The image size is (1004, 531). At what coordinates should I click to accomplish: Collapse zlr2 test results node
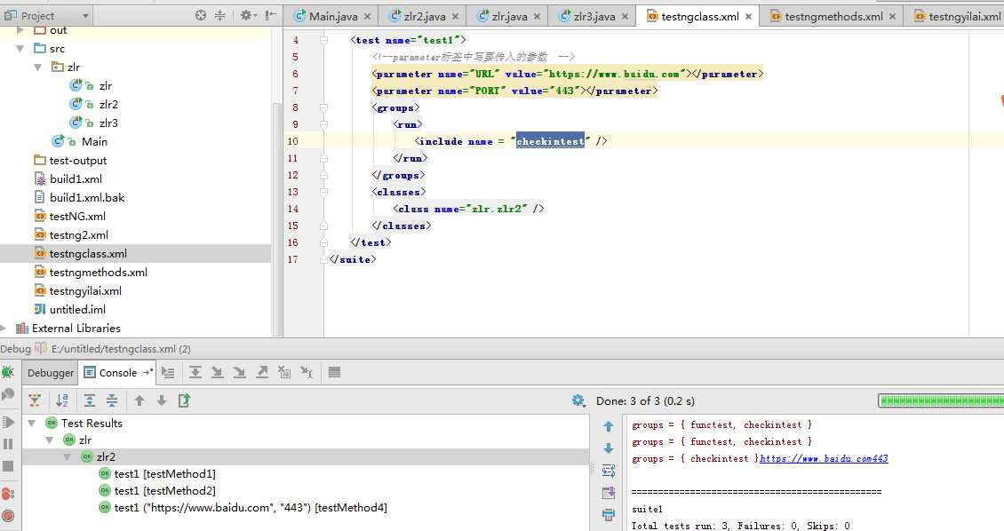(68, 456)
